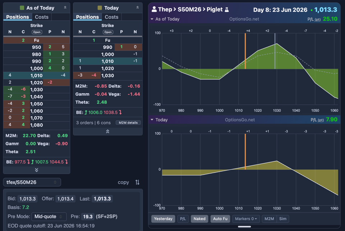Click the Day 8: 23 Jun 2026 label
Viewport: 345px width, 231px height.
(x=280, y=10)
